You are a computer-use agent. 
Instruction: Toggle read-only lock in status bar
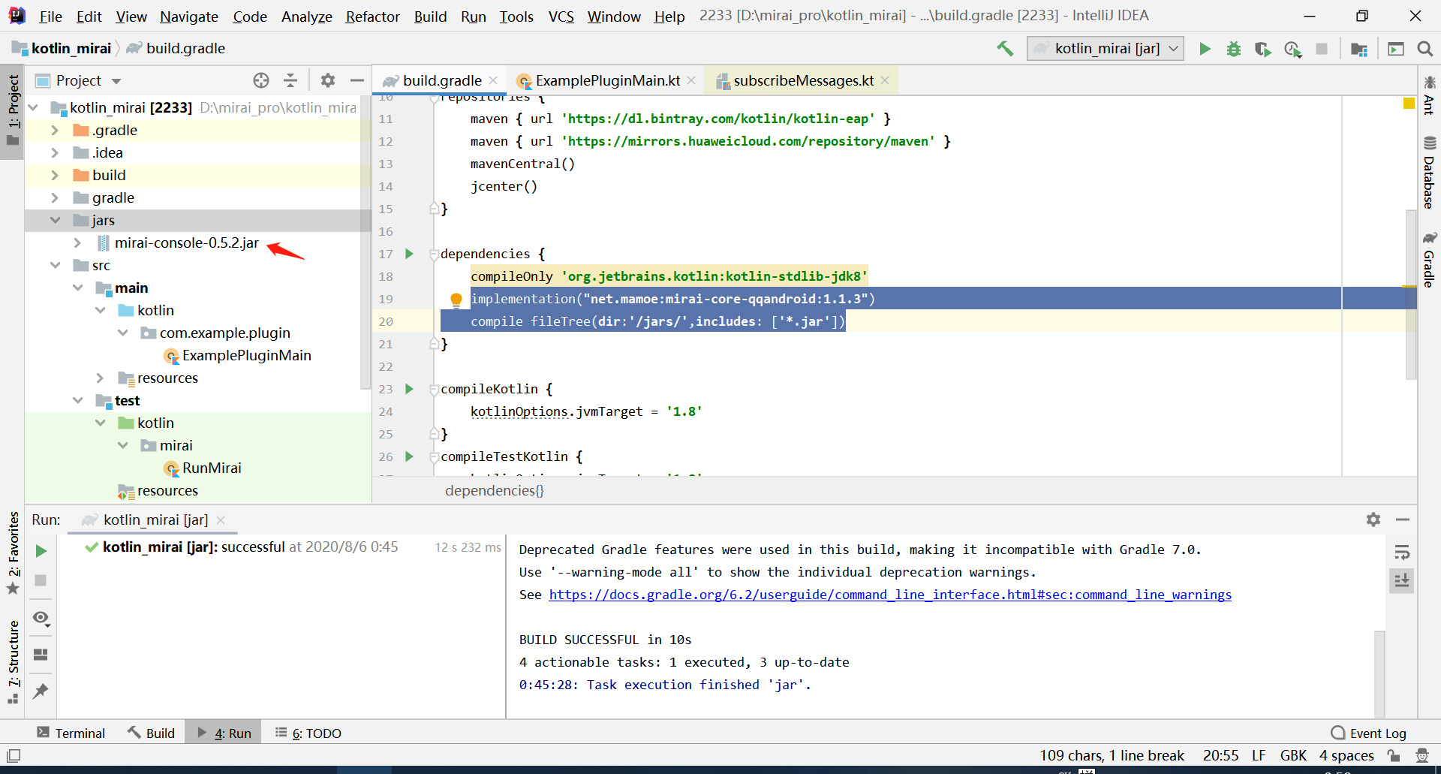[1394, 755]
